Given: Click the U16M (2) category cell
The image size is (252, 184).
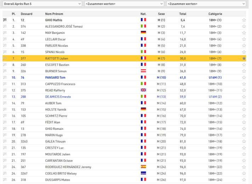Looking at the screenshot, I should (215, 97).
